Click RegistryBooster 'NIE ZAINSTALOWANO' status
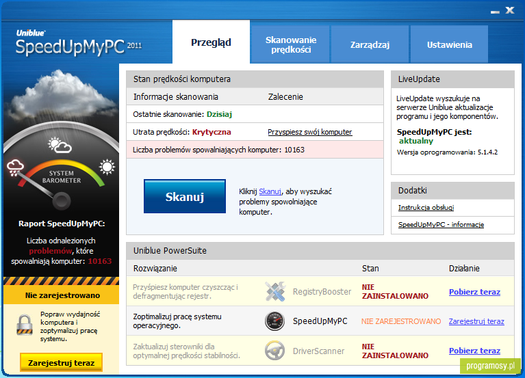 (395, 291)
